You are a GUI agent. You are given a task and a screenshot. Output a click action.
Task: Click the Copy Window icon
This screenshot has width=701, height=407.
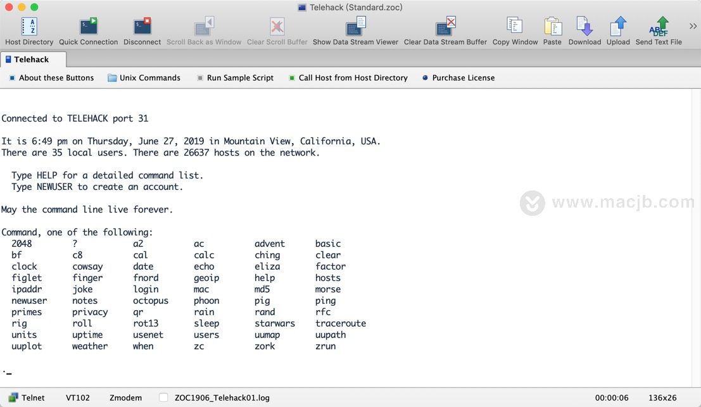tap(515, 27)
